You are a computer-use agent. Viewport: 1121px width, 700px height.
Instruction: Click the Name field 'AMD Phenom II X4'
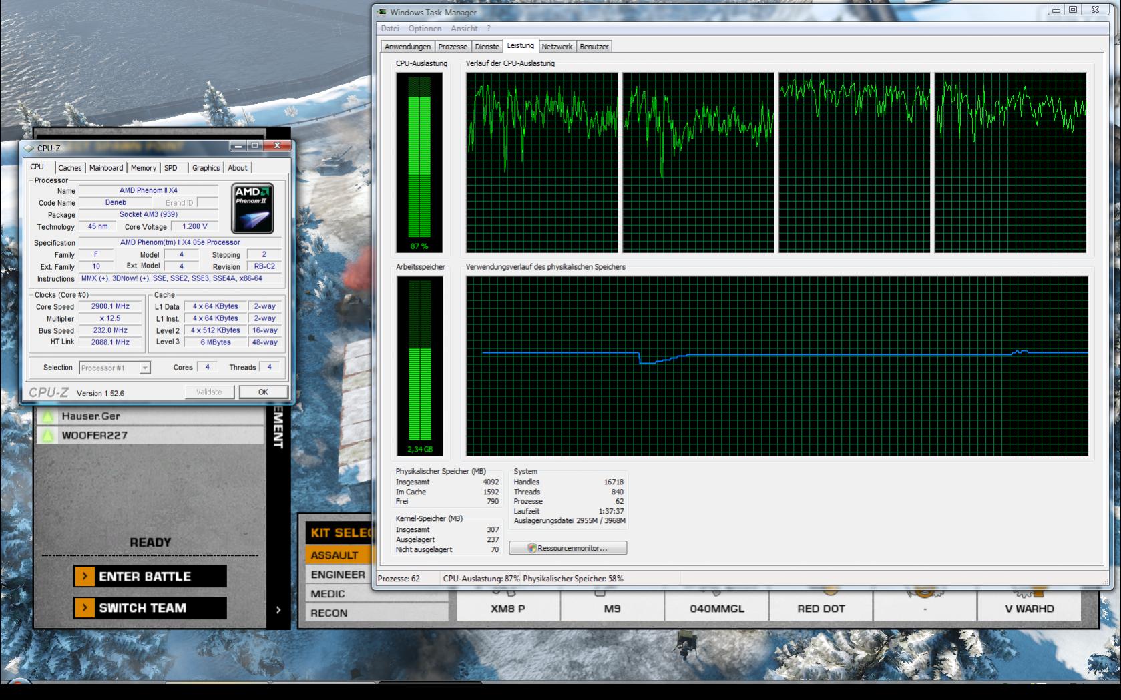click(148, 190)
